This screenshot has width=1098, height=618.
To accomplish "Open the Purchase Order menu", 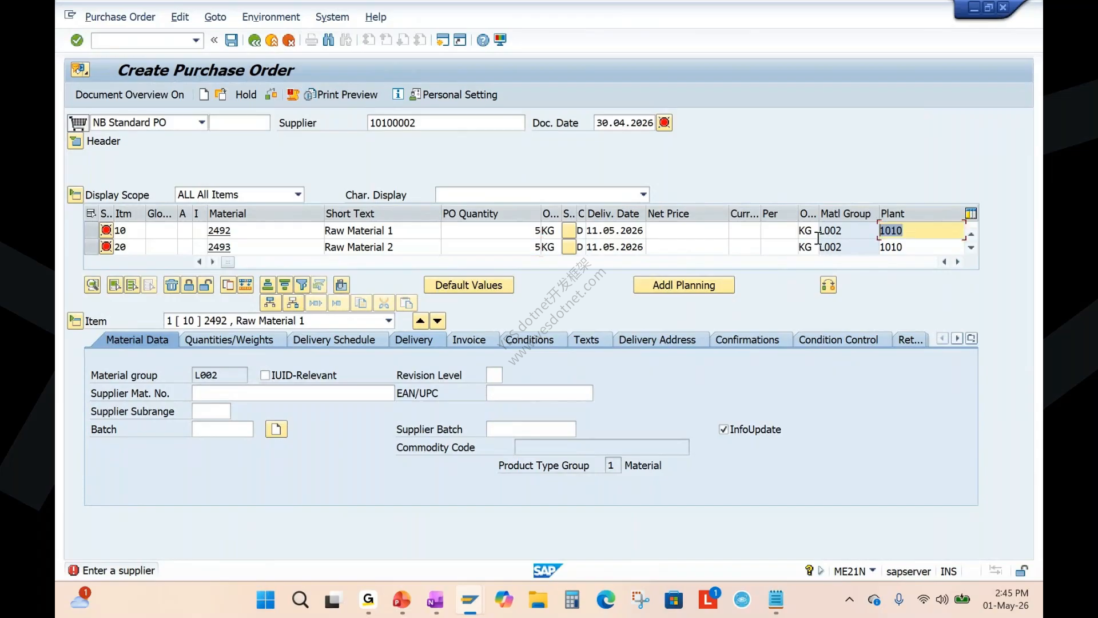I will [x=120, y=17].
